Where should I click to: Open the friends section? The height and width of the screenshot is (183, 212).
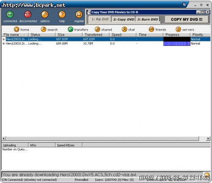(x=157, y=29)
